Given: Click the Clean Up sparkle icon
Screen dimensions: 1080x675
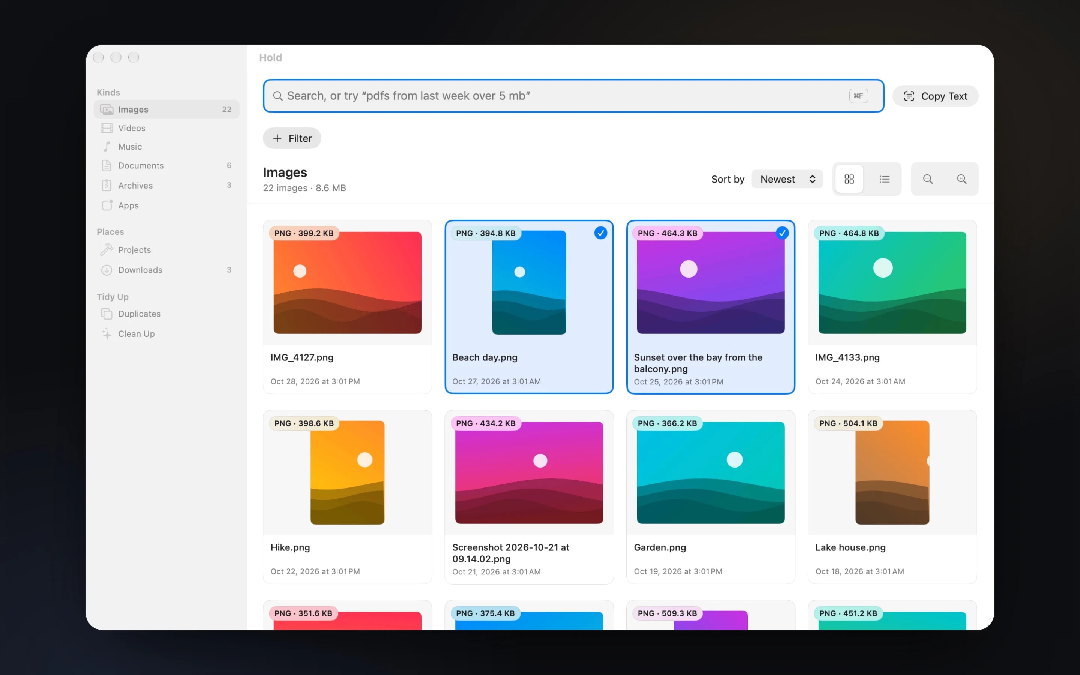Looking at the screenshot, I should pyautogui.click(x=106, y=333).
